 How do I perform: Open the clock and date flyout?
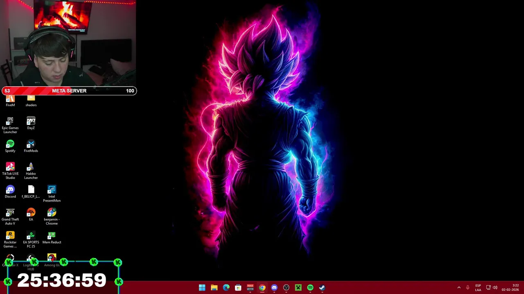(510, 287)
